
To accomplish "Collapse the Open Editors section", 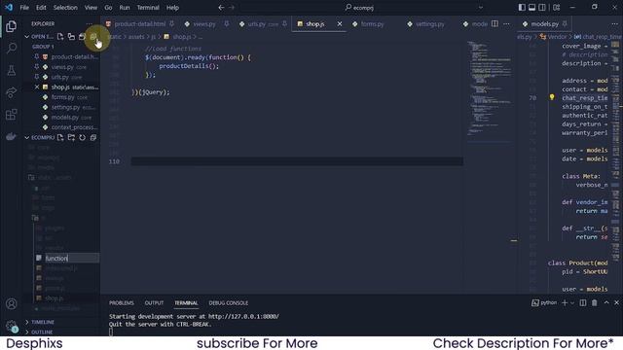I will coord(26,37).
